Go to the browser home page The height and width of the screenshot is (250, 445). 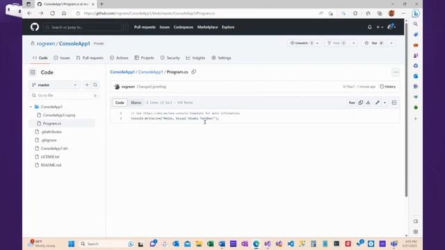pyautogui.click(x=64, y=13)
